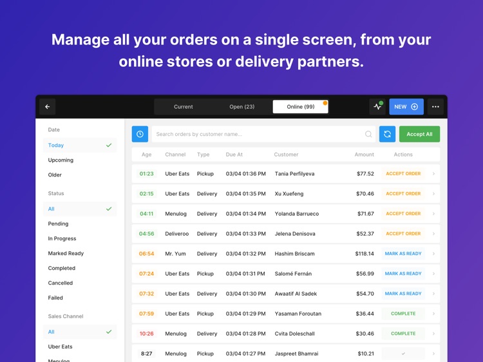
Task: Click the green Accept All button
Action: tap(419, 134)
